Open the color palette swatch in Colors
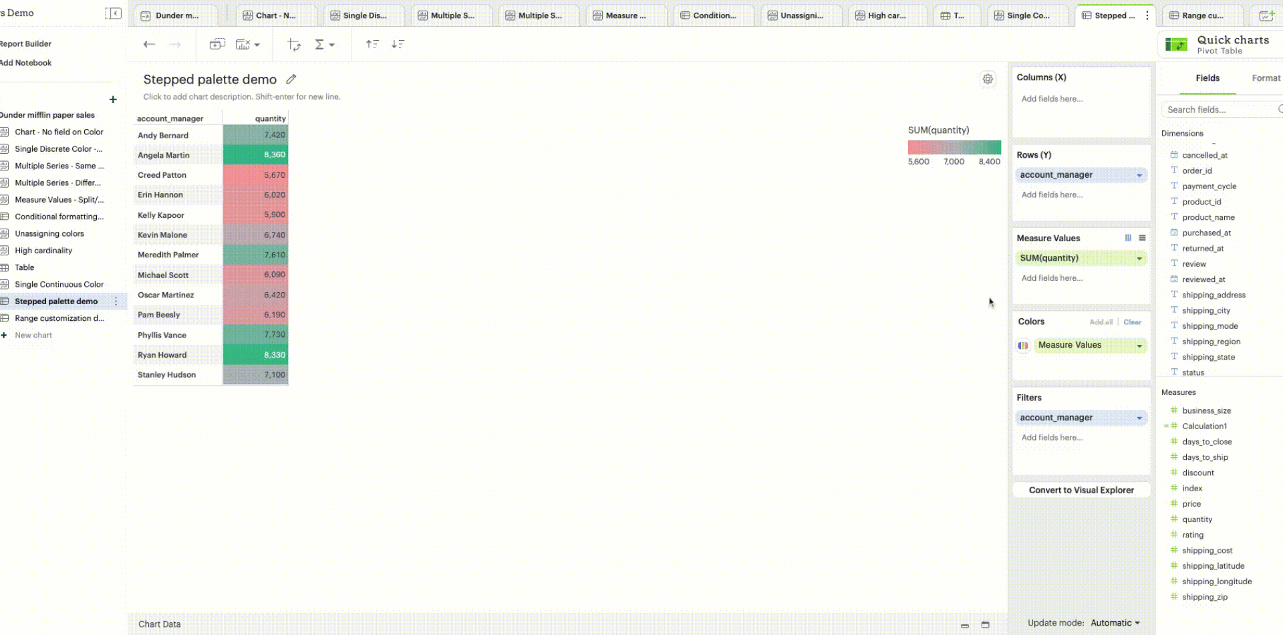 click(x=1023, y=346)
